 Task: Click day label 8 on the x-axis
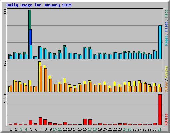tap(46, 129)
